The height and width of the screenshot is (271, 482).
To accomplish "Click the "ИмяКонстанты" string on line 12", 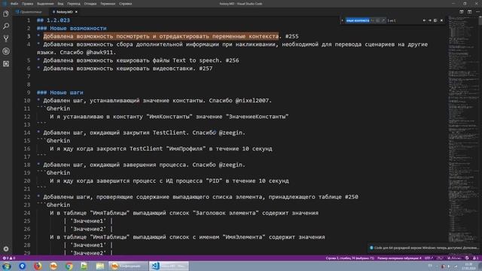I will click(x=169, y=117).
